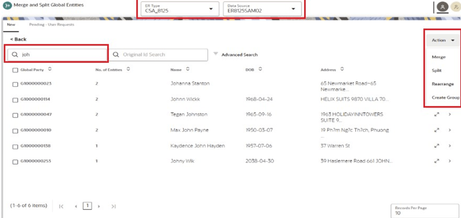This screenshot has width=461, height=218.
Task: Sort by Global Party column arrows
Action: pos(50,69)
